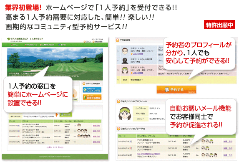Click the ゴルフ場名/プラン名 column header
The width and height of the screenshot is (239, 167).
pos(151,136)
